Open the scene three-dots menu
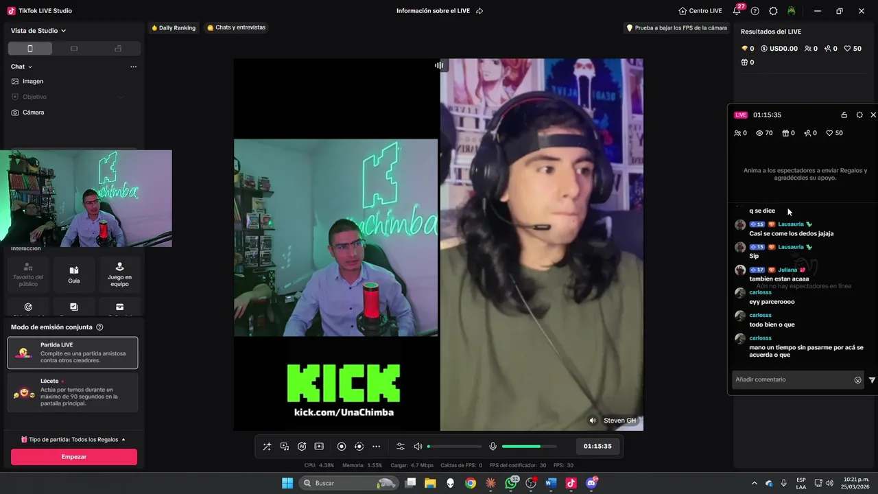This screenshot has height=494, width=878. click(133, 67)
